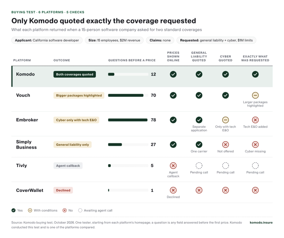Click the General Liability Quoted column header
The width and height of the screenshot is (284, 238).
point(199,56)
